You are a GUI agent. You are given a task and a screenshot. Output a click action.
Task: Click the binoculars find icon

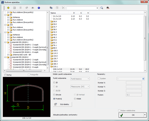click(108, 8)
